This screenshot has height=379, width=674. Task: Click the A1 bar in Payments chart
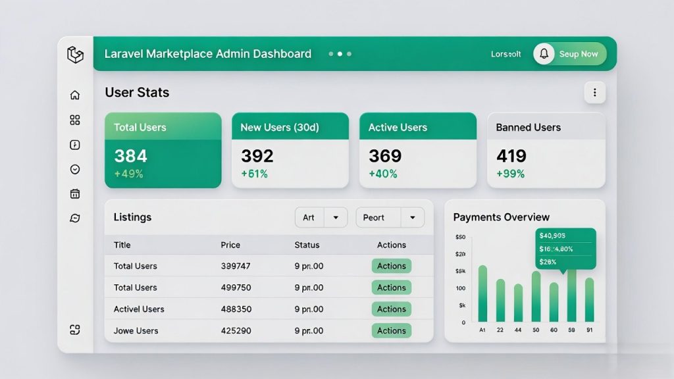[x=482, y=293]
